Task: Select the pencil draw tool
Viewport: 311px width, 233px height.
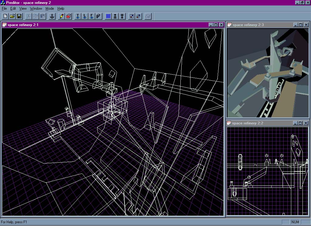Action: point(62,16)
